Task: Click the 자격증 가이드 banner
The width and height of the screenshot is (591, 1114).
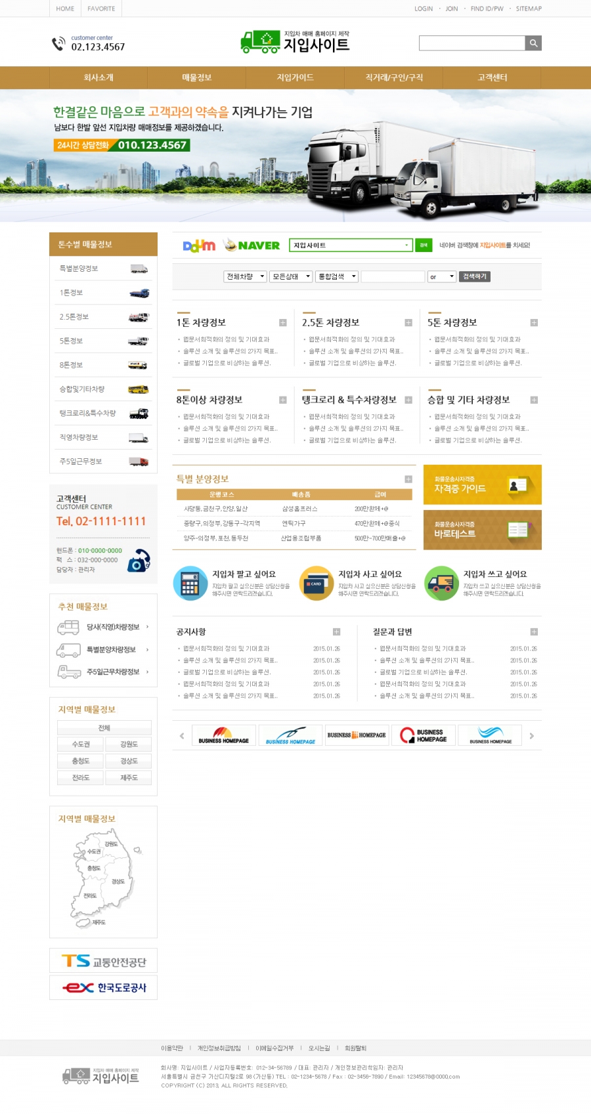Action: [482, 485]
